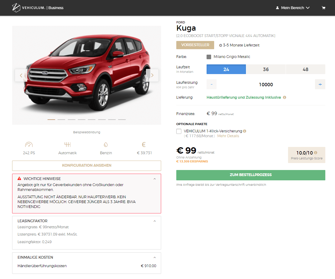
Task: Enable VEHICULUM 1-Klick-Versicherung checkbox
Action: (179, 131)
